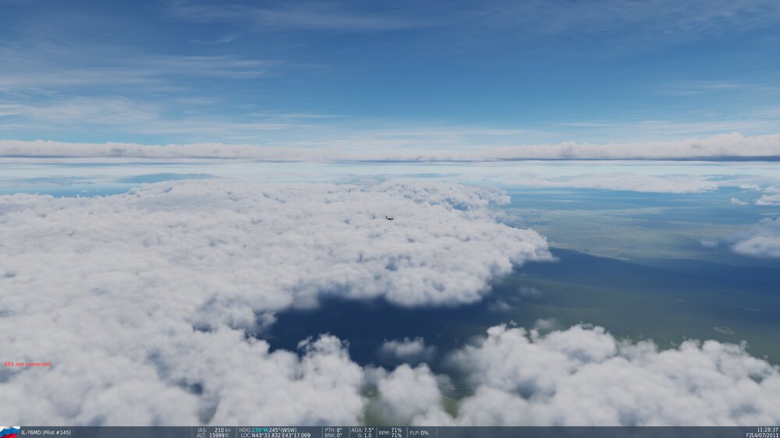Select the PTH 8° pitch indicator
780x438 pixels.
click(333, 429)
